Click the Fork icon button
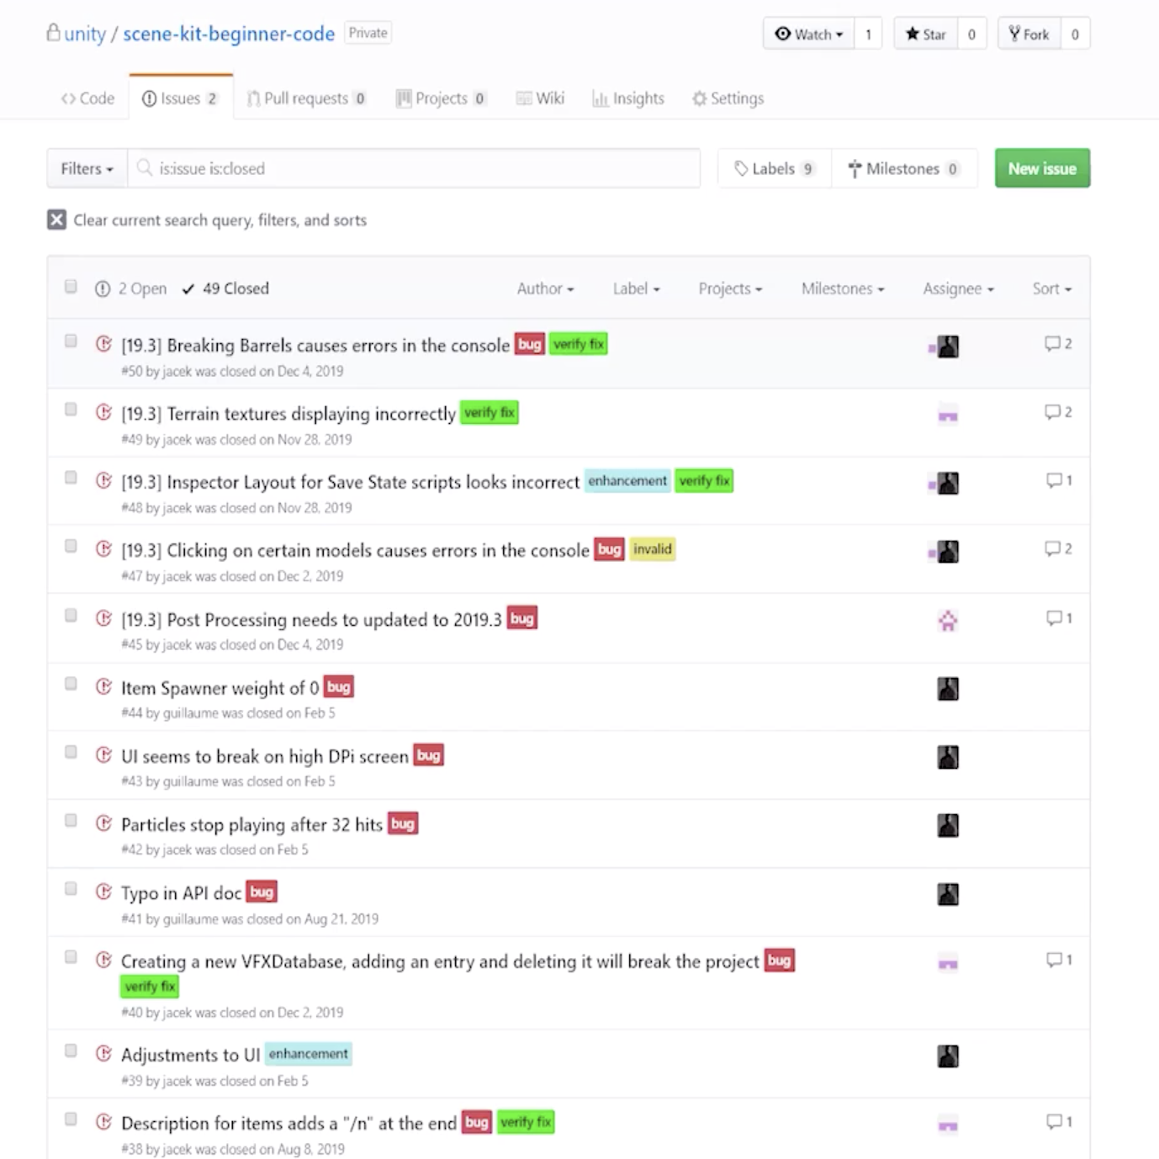 pos(1029,34)
